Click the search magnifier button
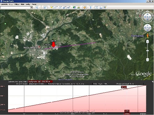The height and width of the screenshot is (115, 154). pyautogui.click(x=37, y=7)
